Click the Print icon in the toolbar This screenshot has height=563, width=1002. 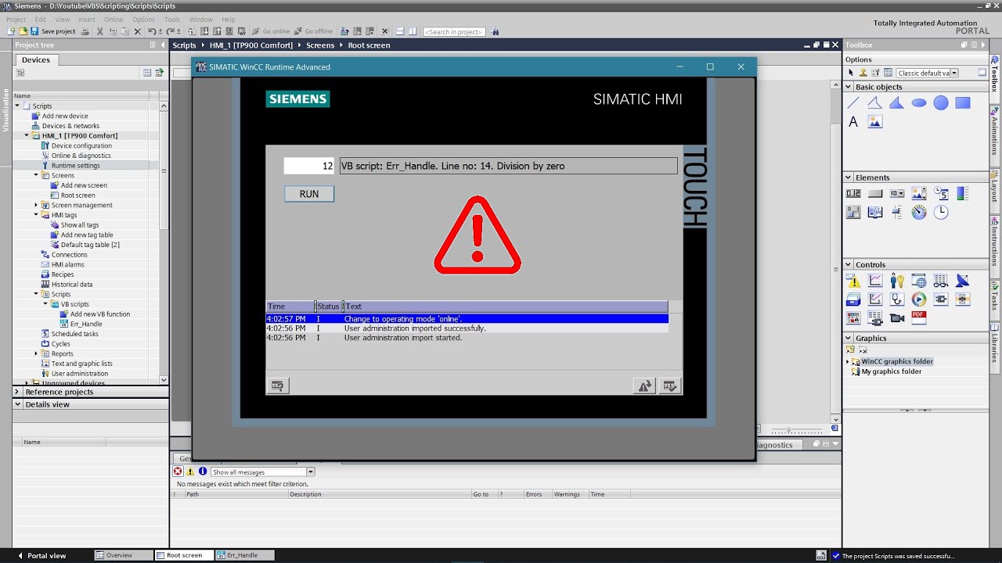[x=85, y=31]
